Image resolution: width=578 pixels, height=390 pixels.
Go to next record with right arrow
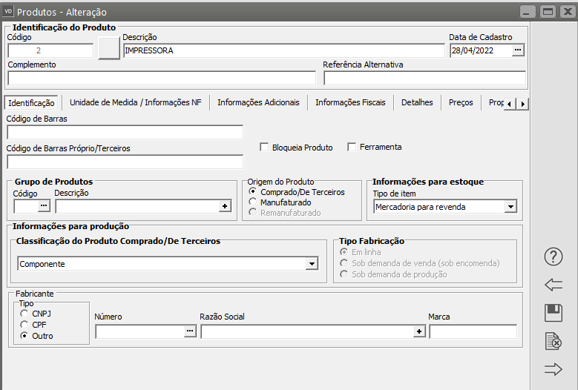(554, 369)
